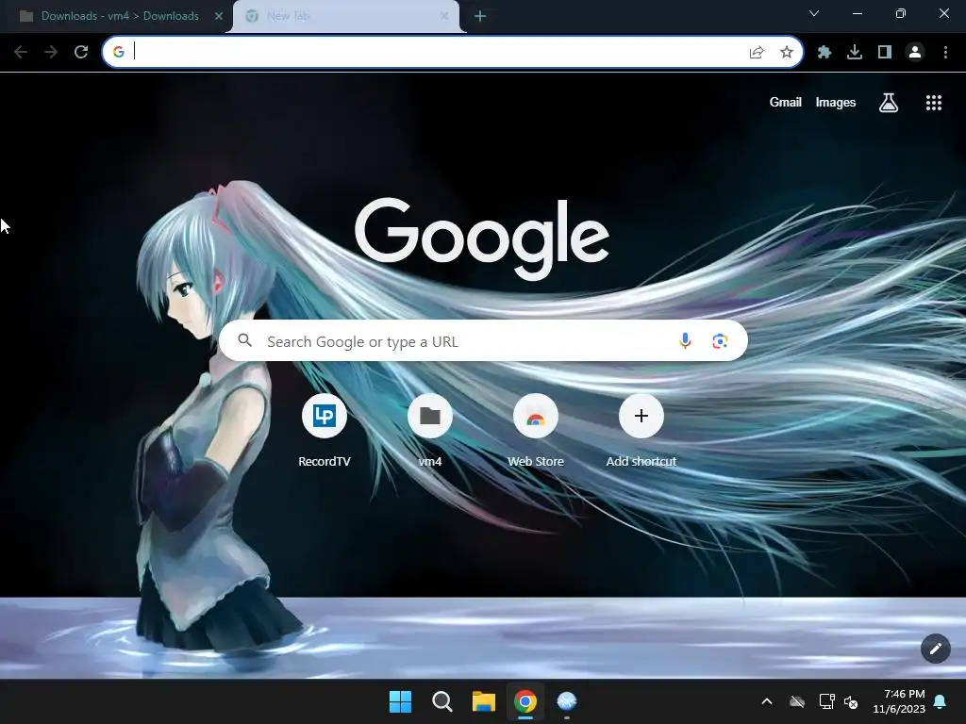Open the vm4 folder shortcut
This screenshot has width=966, height=724.
(429, 431)
